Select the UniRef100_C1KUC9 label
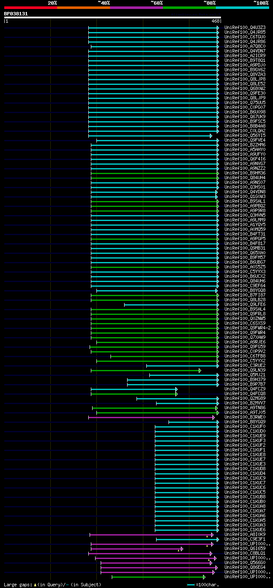 (245, 478)
